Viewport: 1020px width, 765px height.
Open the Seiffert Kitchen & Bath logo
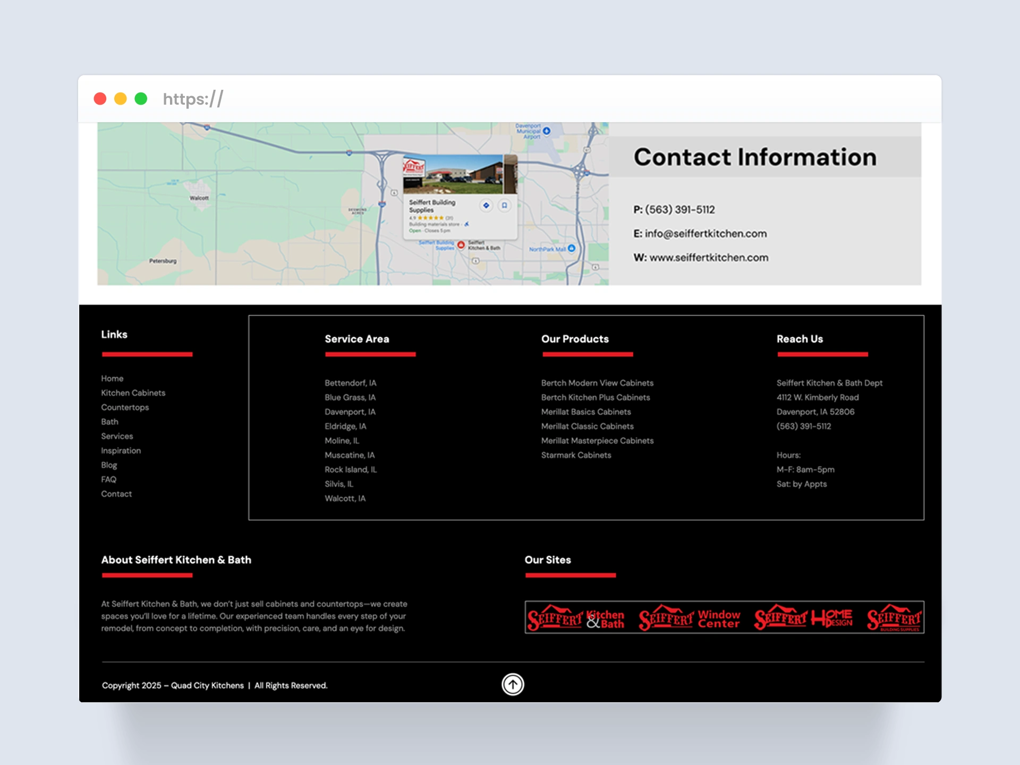[576, 618]
